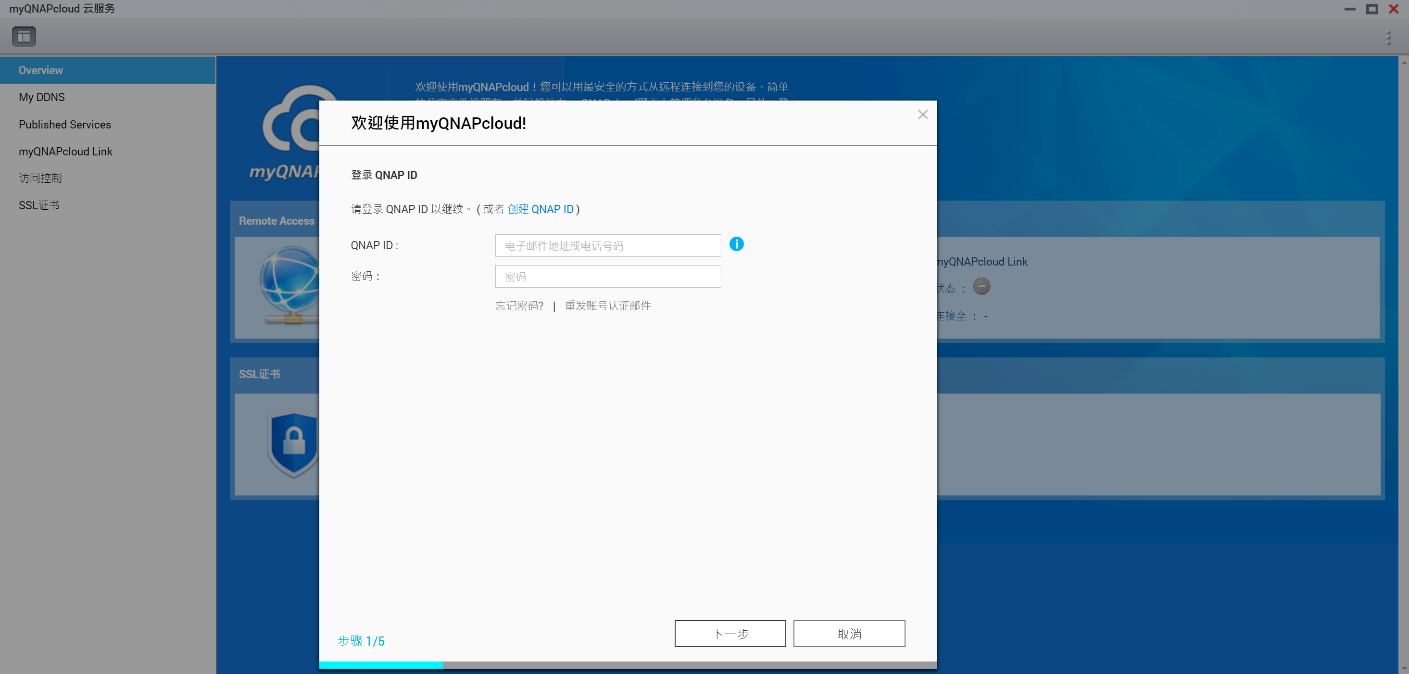1409x674 pixels.
Task: Click the myQNAPcloud Link label in background panel
Action: point(982,262)
